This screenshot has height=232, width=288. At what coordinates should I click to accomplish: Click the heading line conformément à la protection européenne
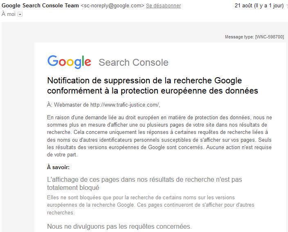(153, 91)
